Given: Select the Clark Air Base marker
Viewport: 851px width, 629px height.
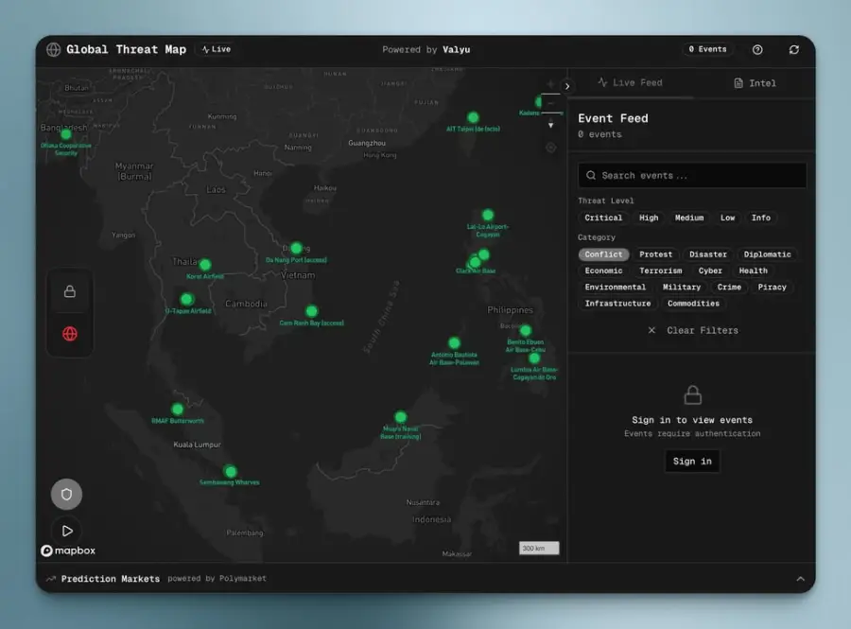Looking at the screenshot, I should 475,263.
